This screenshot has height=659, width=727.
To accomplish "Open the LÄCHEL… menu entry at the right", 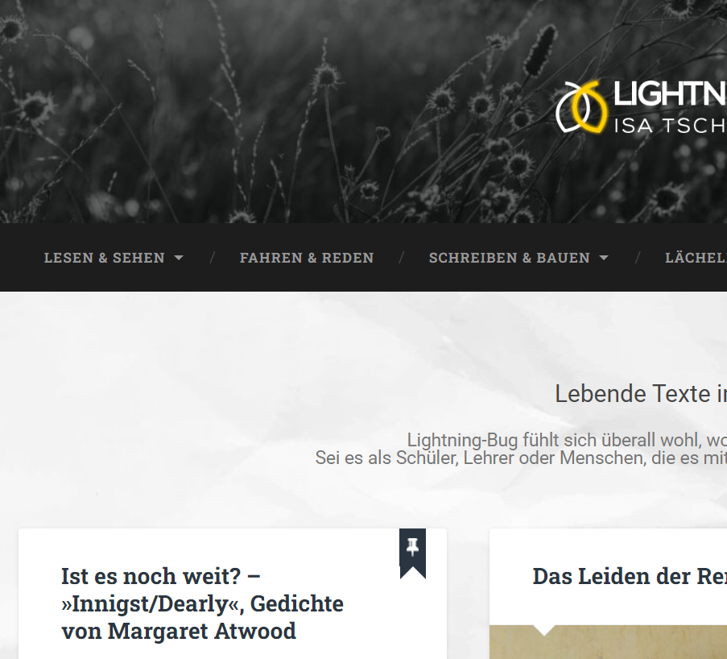I will (x=696, y=258).
